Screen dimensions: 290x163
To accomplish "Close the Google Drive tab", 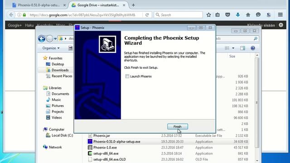I will point(124,5).
